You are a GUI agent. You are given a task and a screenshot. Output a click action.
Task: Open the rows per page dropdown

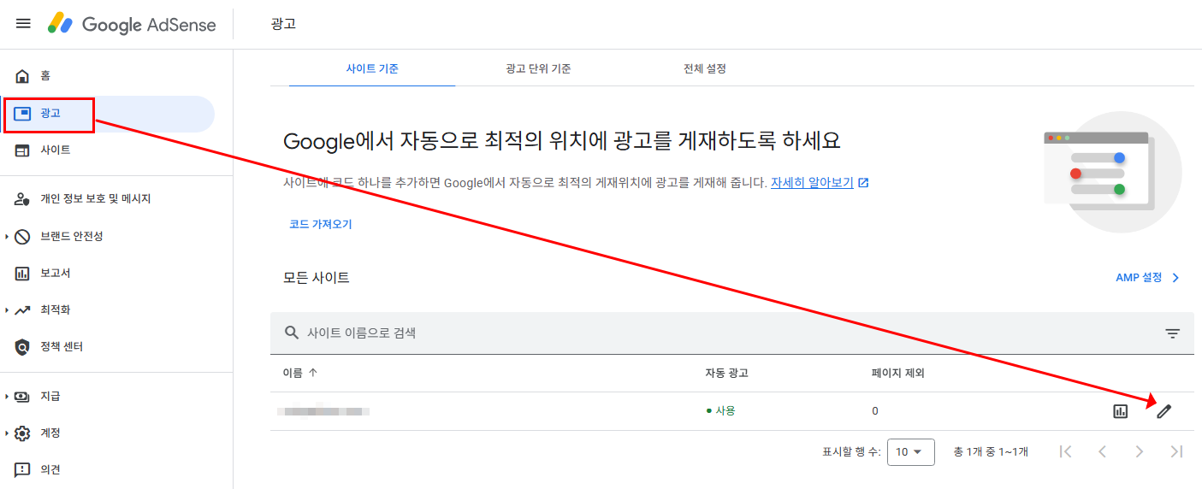(910, 451)
